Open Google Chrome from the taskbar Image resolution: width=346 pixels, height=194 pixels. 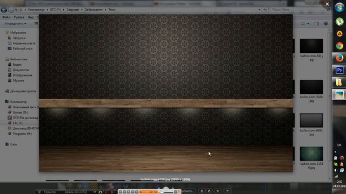pyautogui.click(x=340, y=46)
